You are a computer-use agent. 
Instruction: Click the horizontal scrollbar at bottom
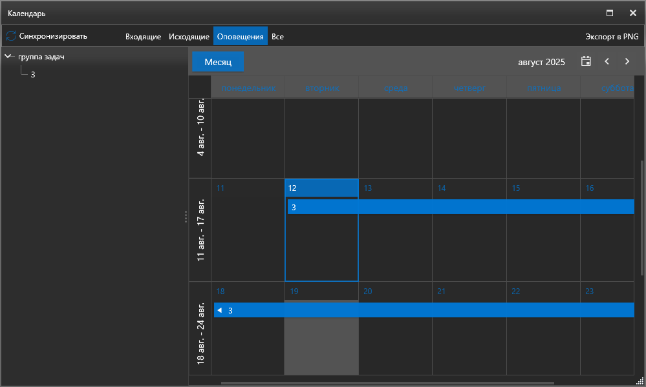(388, 382)
